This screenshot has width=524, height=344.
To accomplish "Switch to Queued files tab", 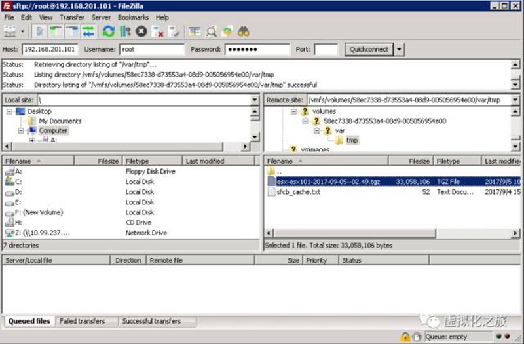I will [x=29, y=321].
